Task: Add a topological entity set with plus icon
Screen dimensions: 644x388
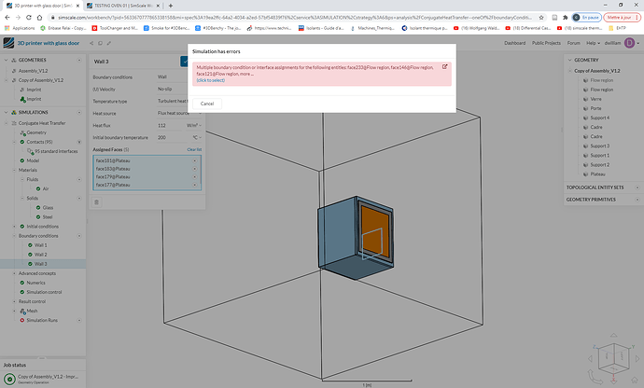Action: click(637, 187)
